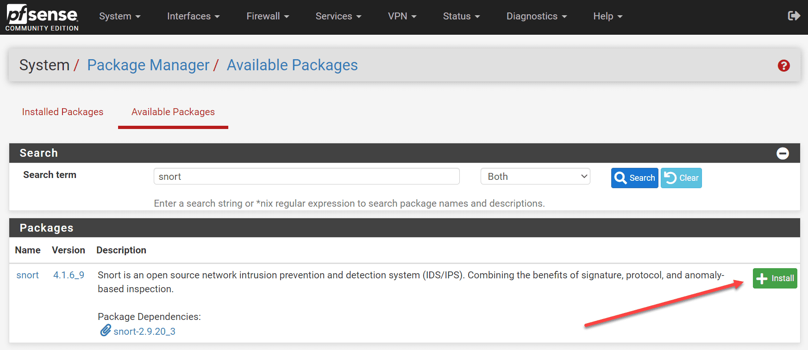Click the Search term input field
This screenshot has height=350, width=808.
pos(306,177)
